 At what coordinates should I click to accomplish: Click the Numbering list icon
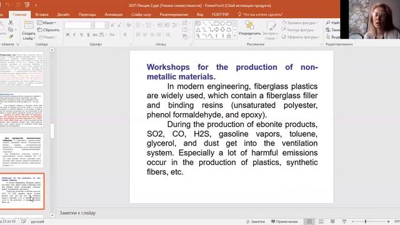(x=149, y=25)
